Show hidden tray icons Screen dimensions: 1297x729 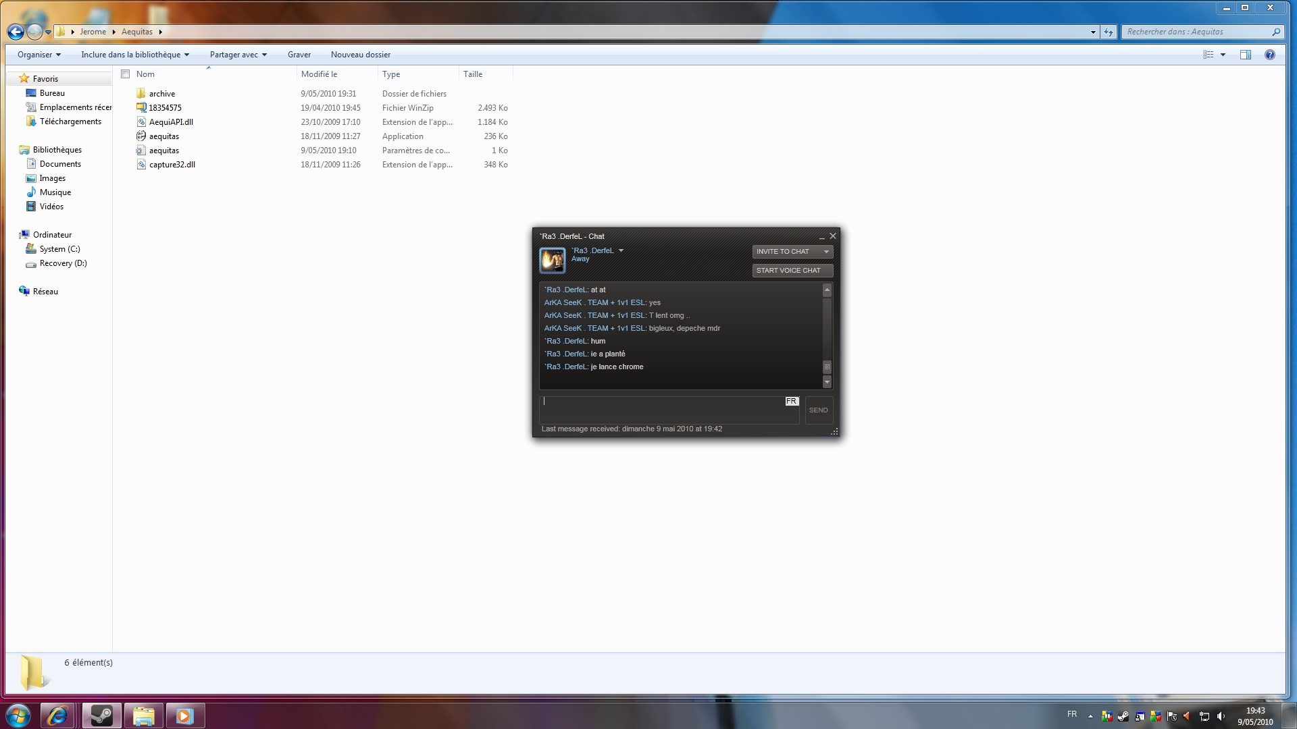[1090, 716]
